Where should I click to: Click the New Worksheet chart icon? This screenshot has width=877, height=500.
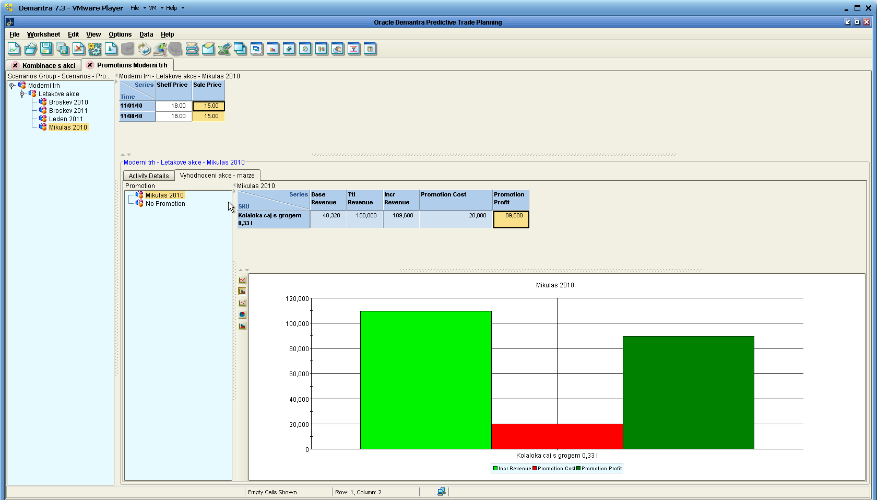[x=14, y=49]
